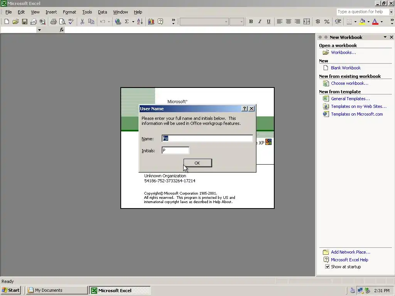Click Choose workbook... link
395x296 pixels.
point(349,83)
